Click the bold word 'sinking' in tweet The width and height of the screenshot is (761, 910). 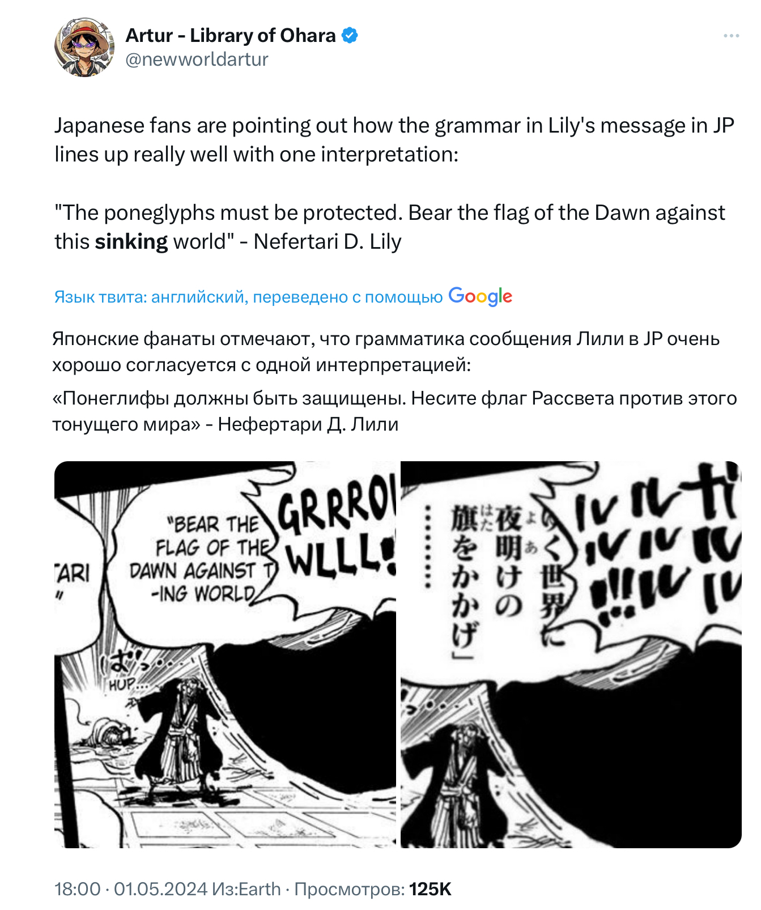131,242
